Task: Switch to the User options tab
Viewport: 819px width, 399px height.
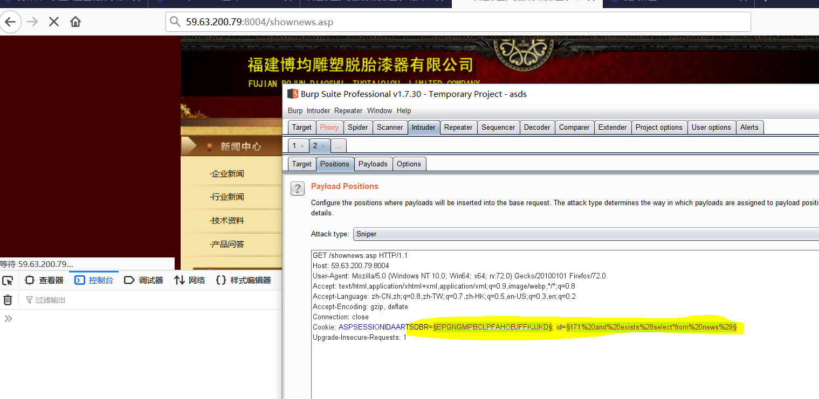Action: pyautogui.click(x=711, y=128)
